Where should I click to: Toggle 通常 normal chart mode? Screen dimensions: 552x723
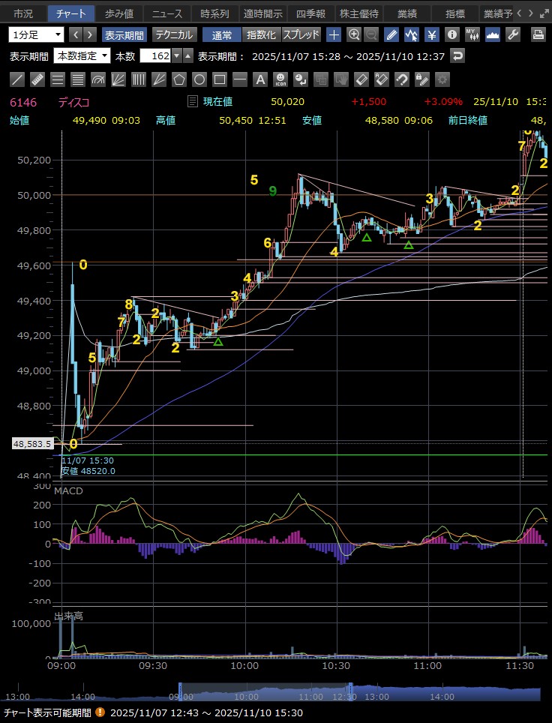pyautogui.click(x=221, y=34)
